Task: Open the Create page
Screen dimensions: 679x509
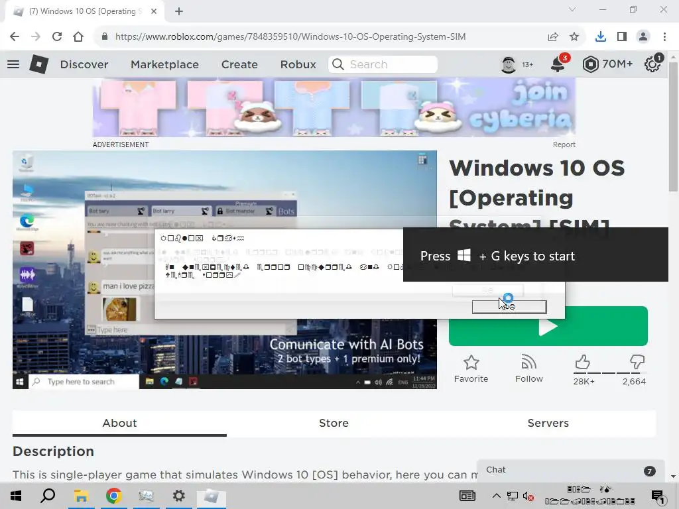Action: 239,64
